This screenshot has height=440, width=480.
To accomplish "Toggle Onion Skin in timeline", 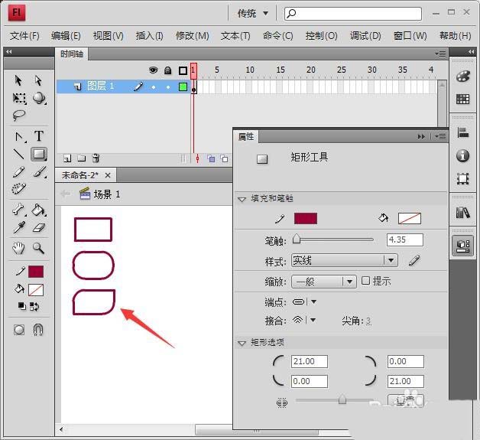I will tap(211, 158).
